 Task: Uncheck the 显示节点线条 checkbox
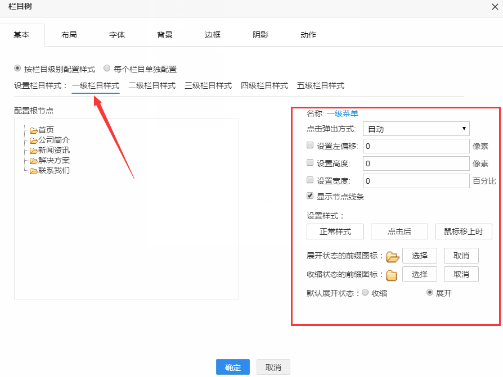(310, 196)
